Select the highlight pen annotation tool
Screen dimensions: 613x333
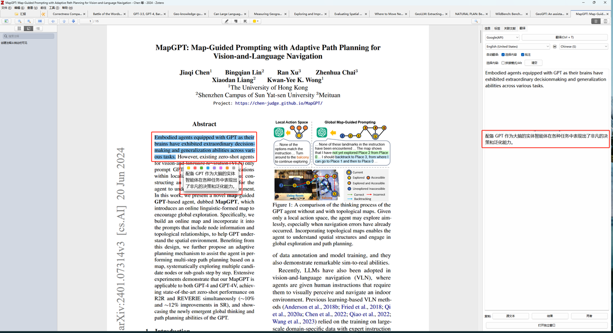(x=227, y=21)
